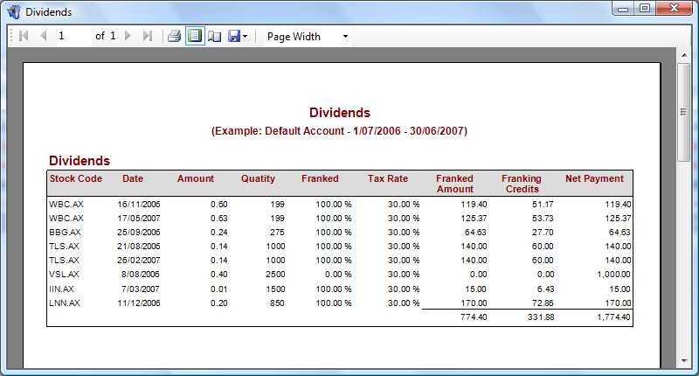Click the franked amount 64.63
699x376 pixels.
[x=475, y=233]
